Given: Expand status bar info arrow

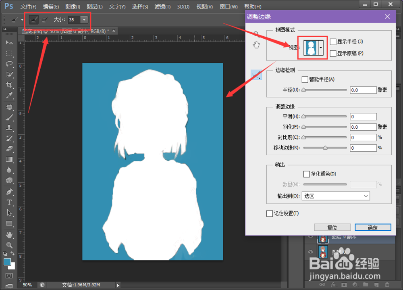Looking at the screenshot, I should point(118,285).
